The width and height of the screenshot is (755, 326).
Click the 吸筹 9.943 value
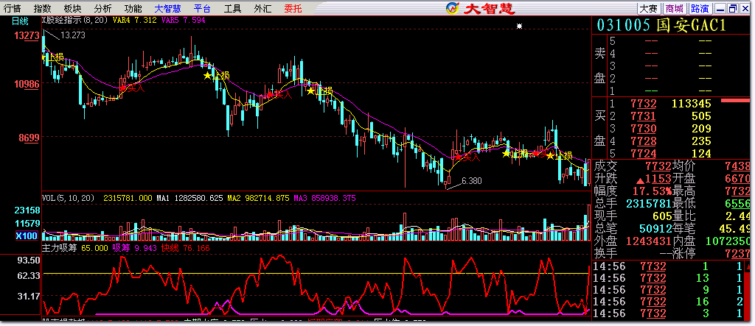[134, 248]
